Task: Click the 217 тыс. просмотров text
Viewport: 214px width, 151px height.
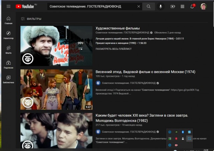Action: [x=107, y=125]
